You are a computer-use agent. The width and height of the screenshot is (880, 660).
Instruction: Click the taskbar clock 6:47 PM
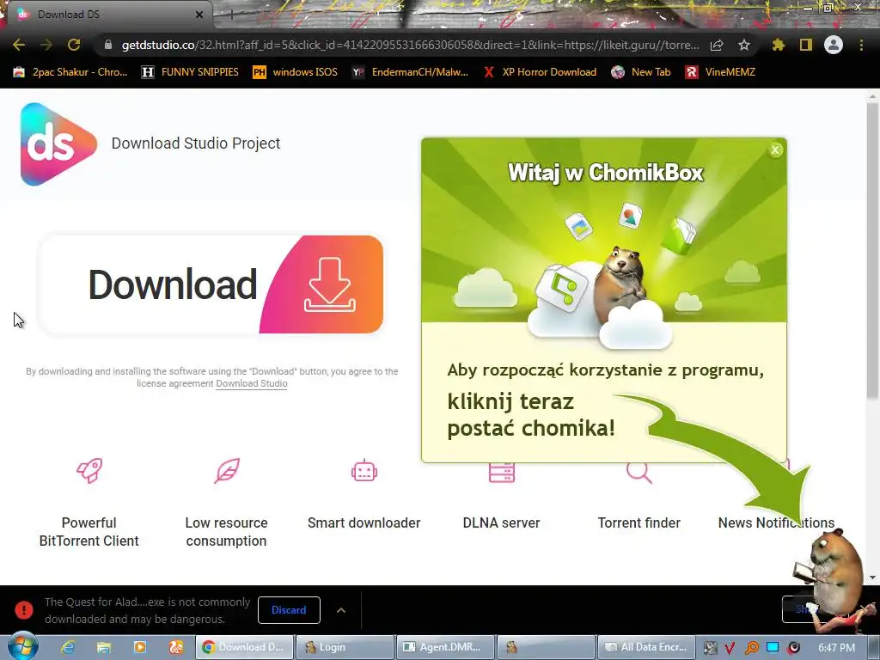tap(836, 648)
